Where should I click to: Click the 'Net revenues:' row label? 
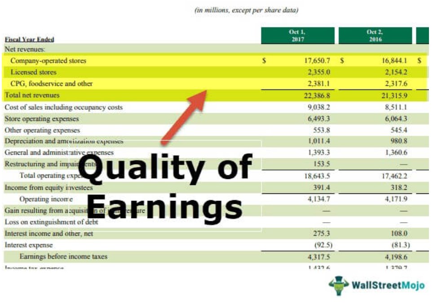click(x=25, y=49)
